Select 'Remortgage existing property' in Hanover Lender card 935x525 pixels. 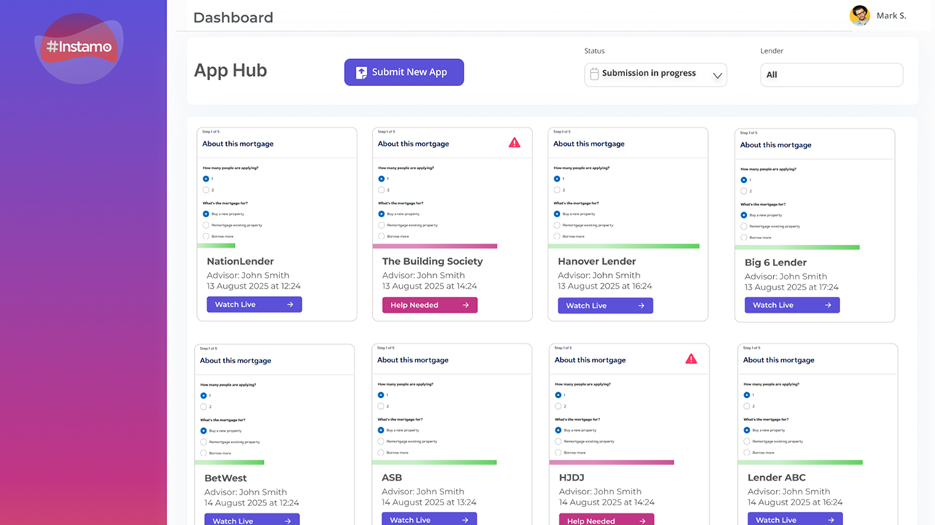(x=557, y=225)
